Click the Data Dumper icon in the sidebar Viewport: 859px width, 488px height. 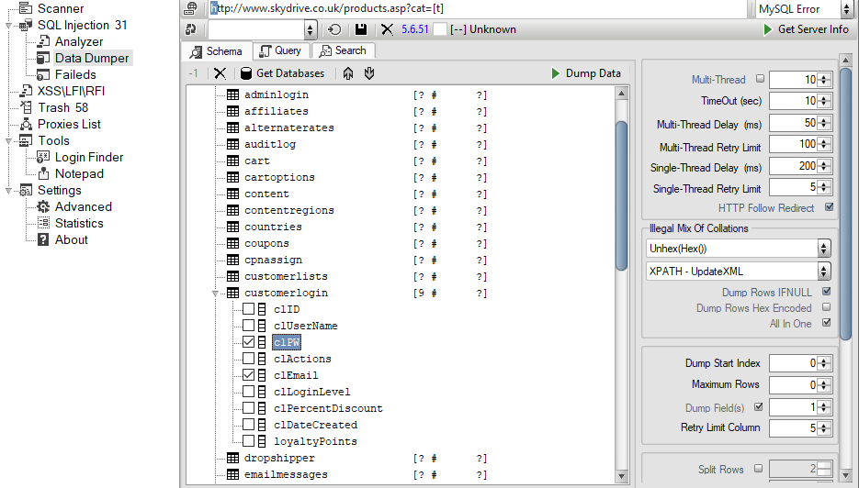tap(43, 58)
